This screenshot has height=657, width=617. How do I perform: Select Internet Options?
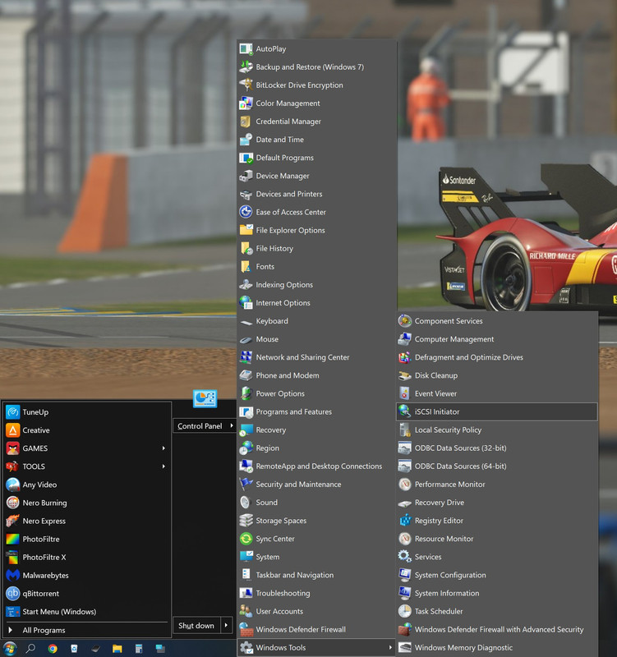[x=316, y=302]
